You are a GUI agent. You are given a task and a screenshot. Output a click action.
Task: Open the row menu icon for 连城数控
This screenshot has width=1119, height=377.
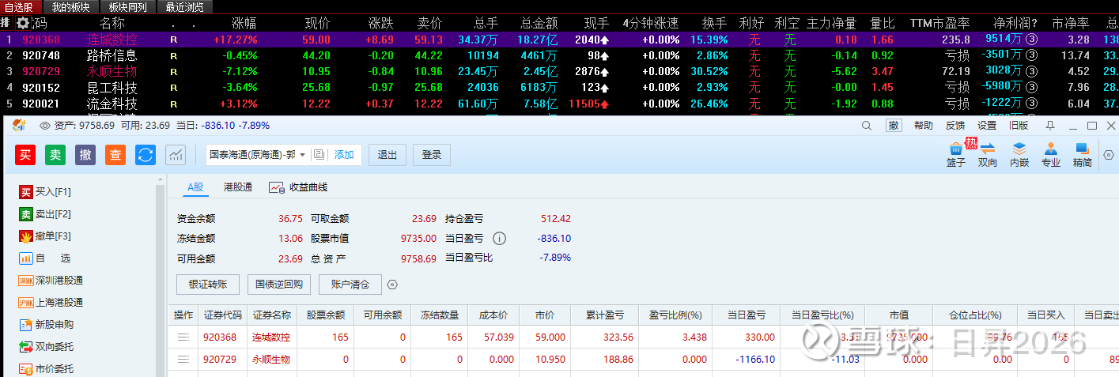(x=183, y=337)
